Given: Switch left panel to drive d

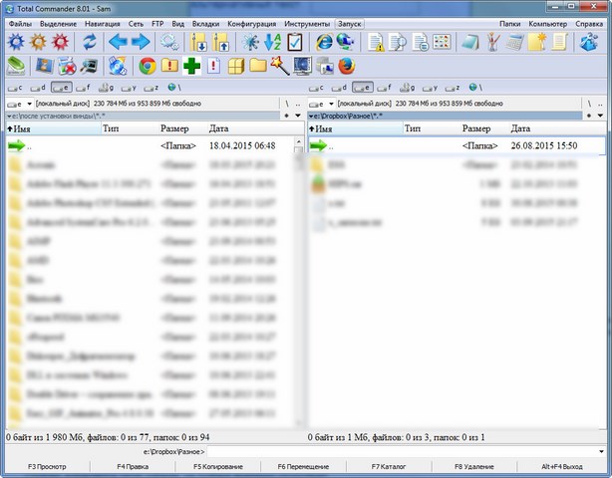Looking at the screenshot, I should 38,88.
